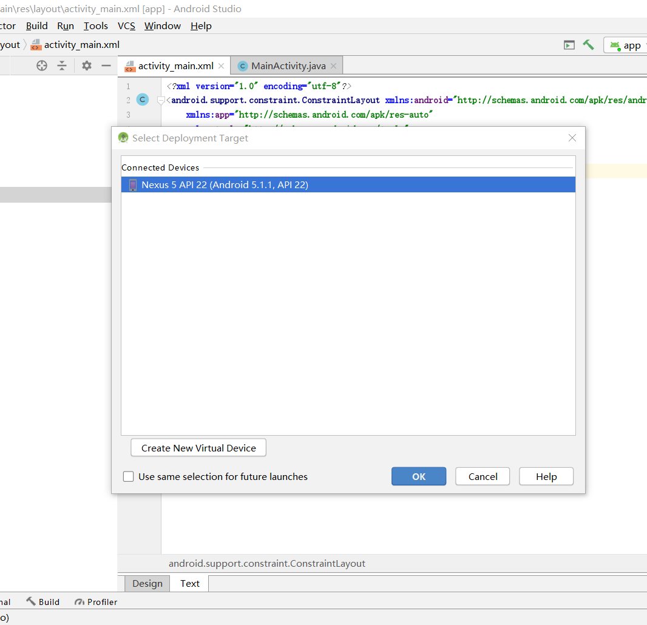647x625 pixels.
Task: Click the Android icon in dialog title
Action: (x=123, y=138)
